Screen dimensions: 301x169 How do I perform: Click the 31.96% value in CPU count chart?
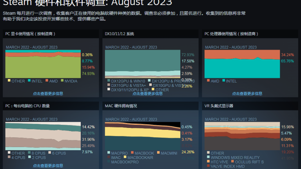point(88,139)
